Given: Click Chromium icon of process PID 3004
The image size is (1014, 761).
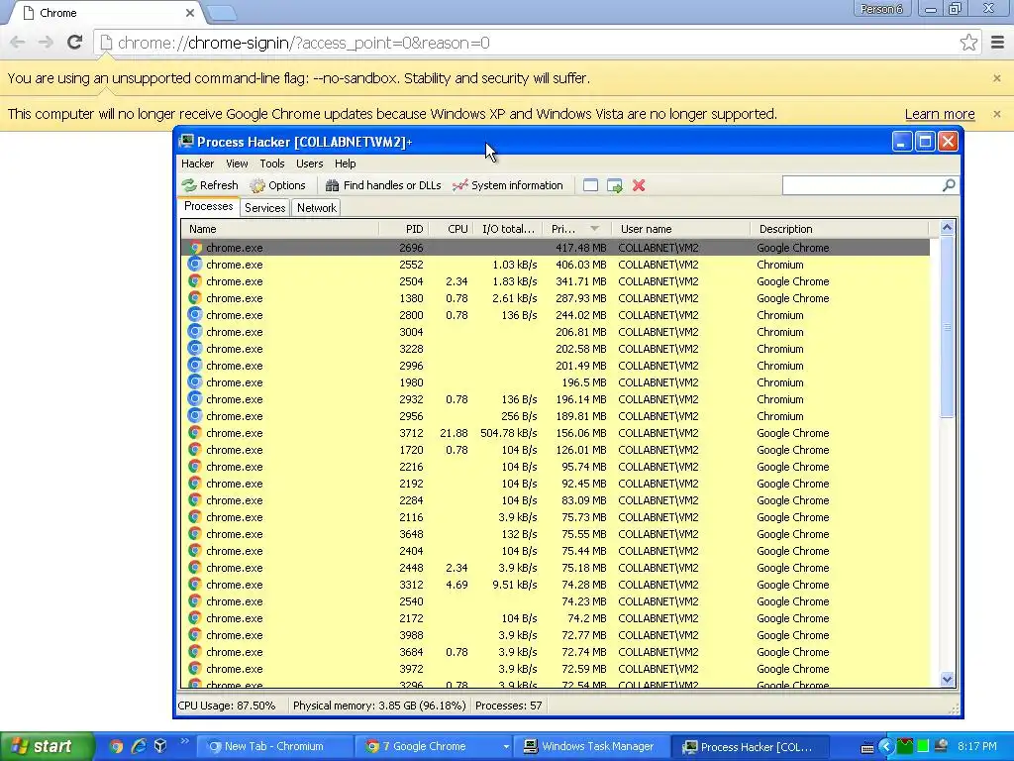Looking at the screenshot, I should [x=195, y=332].
